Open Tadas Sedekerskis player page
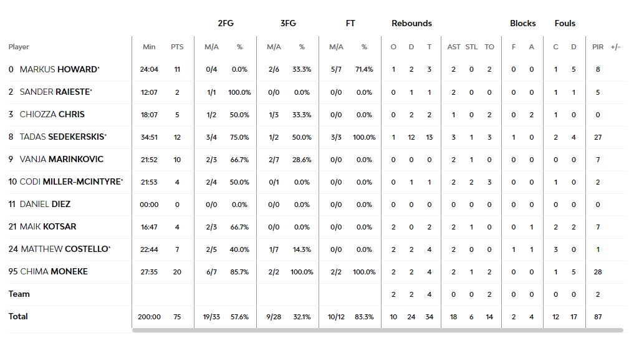This screenshot has height=343, width=629. tap(62, 137)
